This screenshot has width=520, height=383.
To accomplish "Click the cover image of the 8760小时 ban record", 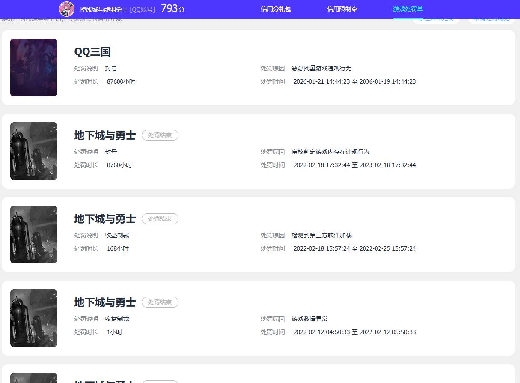I will 34,151.
